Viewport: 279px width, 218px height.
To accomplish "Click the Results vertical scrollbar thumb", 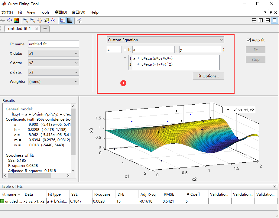I will (x=73, y=132).
